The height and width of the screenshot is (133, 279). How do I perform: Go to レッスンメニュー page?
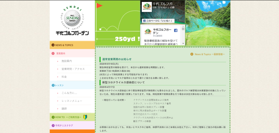(72, 101)
